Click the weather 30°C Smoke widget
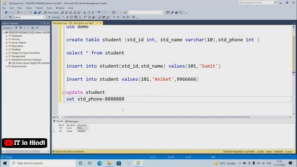 [x=225, y=163]
